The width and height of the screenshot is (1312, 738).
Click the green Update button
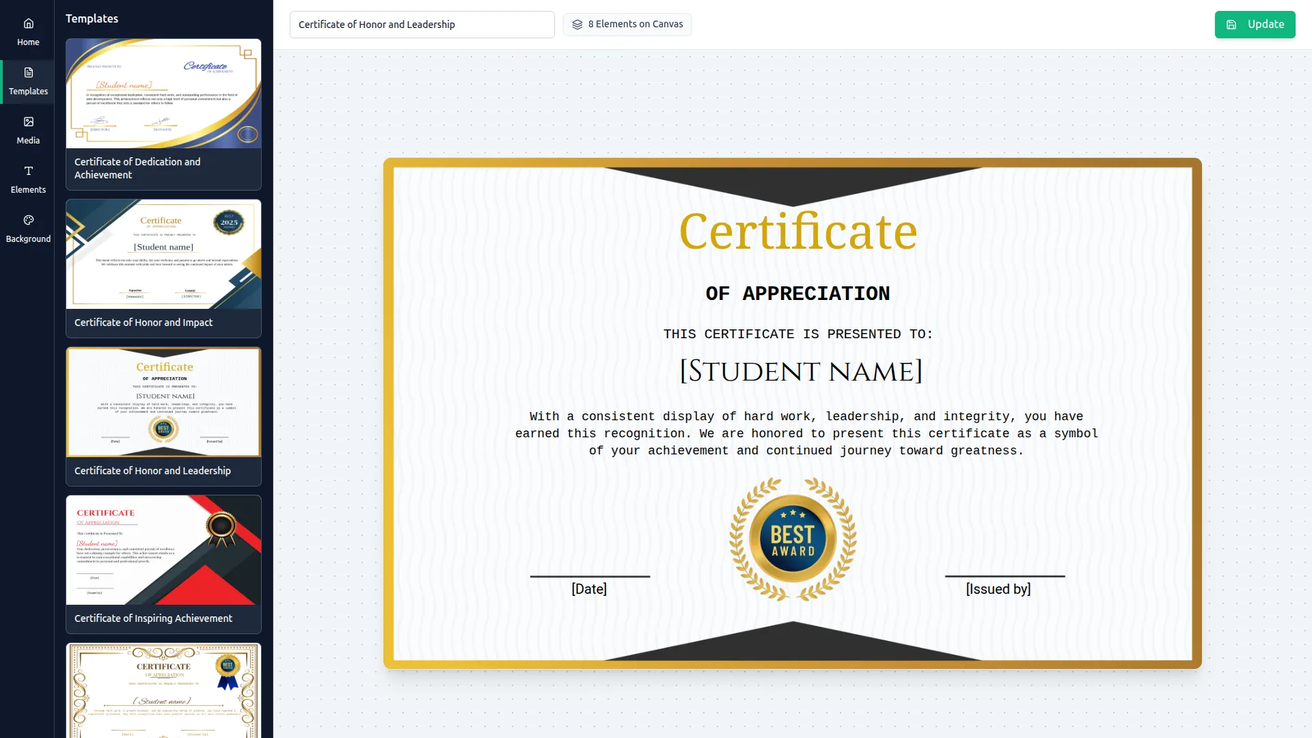pos(1255,24)
